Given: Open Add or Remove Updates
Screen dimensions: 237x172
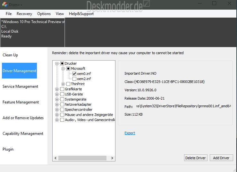Looking at the screenshot, I should (x=23, y=118).
